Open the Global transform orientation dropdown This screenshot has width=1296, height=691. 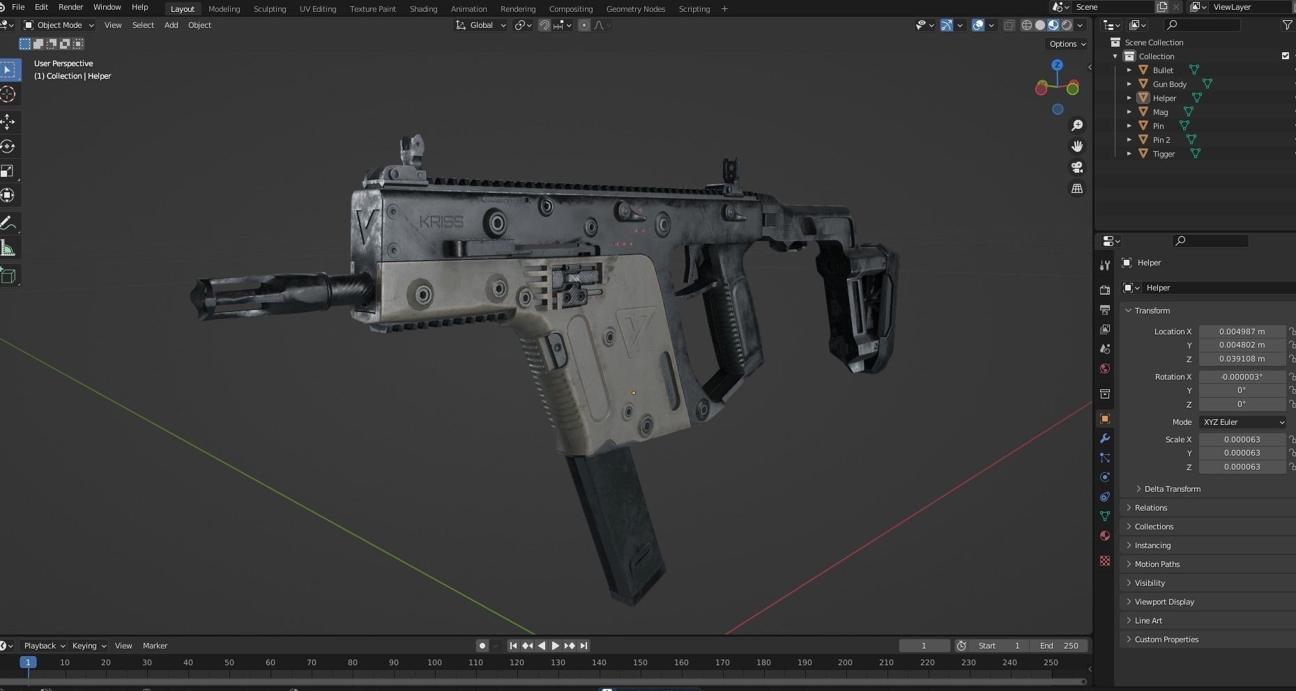(x=480, y=25)
